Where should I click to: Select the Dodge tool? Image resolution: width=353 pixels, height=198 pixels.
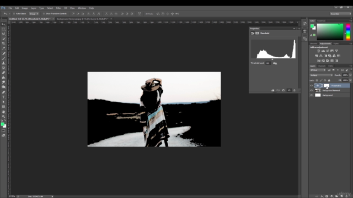[x=3, y=87]
